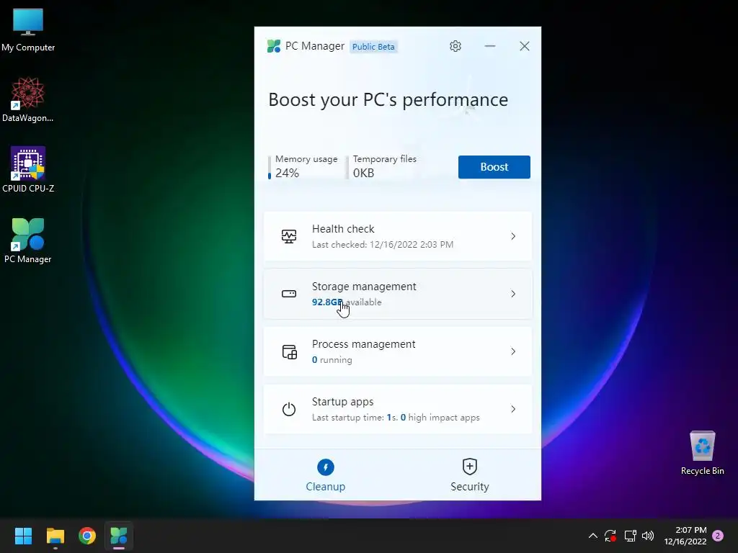Image resolution: width=738 pixels, height=553 pixels.
Task: Click the Startup apps power icon
Action: click(289, 409)
